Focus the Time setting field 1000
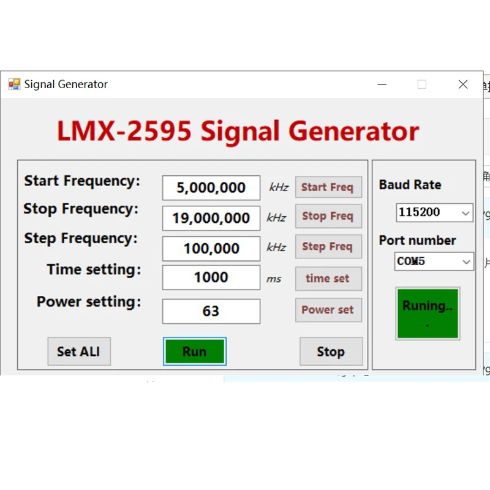Image resolution: width=490 pixels, height=490 pixels. coord(211,277)
